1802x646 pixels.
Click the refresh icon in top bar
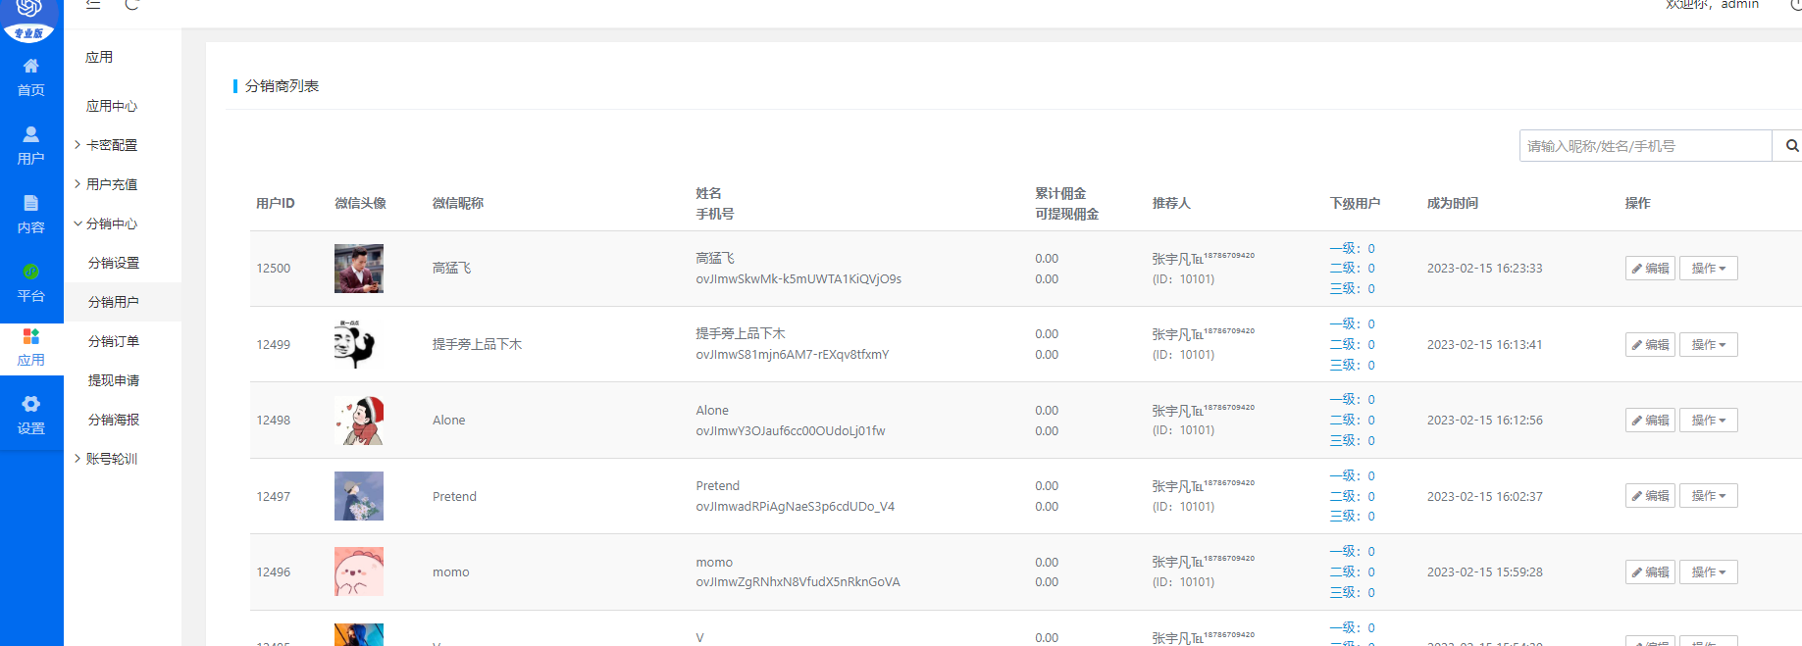tap(132, 5)
